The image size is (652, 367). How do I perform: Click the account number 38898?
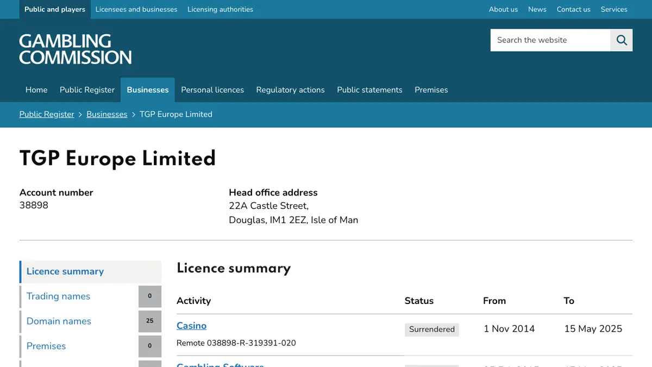click(x=34, y=206)
